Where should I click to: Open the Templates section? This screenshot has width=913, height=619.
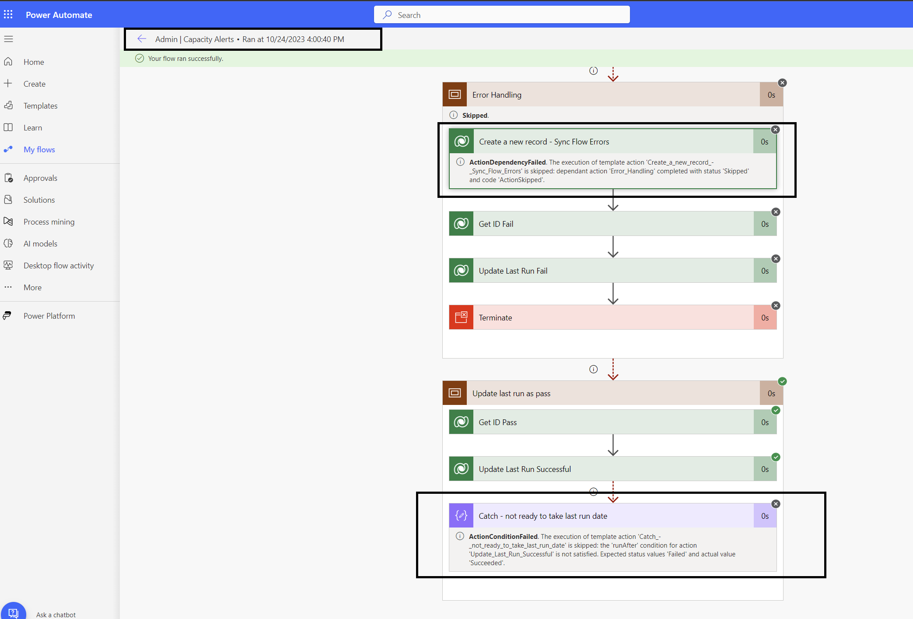[x=40, y=106]
